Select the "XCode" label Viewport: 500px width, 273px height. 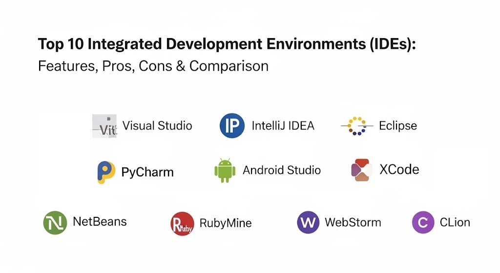399,169
